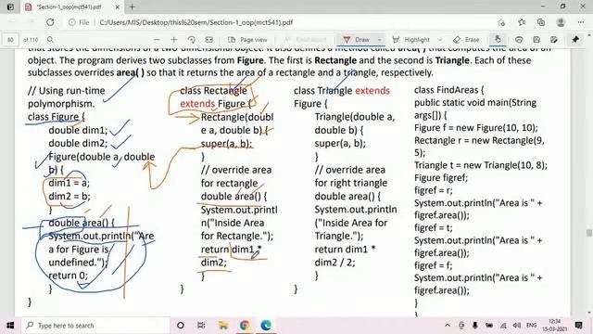The height and width of the screenshot is (334, 593).
Task: Select the Draw tool
Action: pos(356,39)
